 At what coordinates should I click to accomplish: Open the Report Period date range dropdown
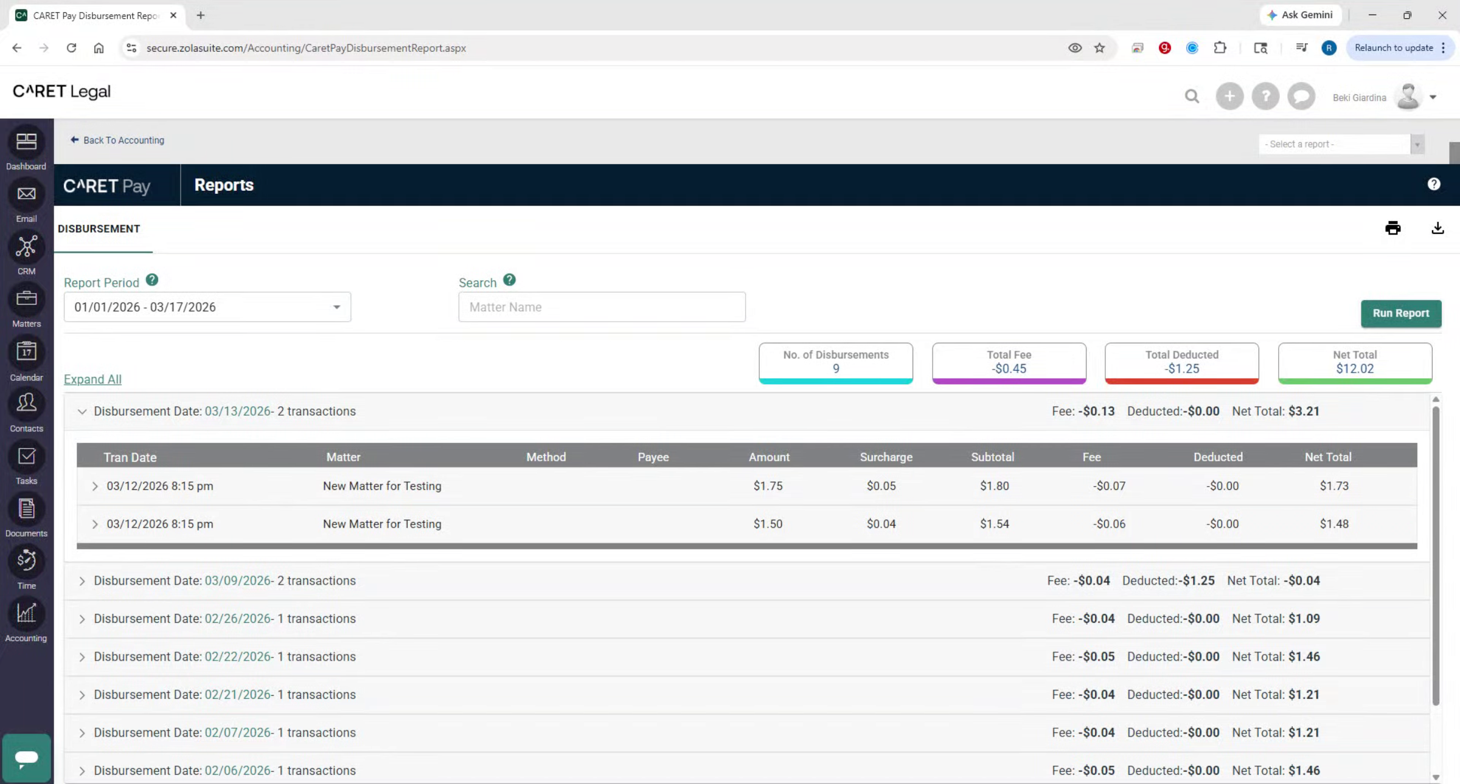(207, 307)
